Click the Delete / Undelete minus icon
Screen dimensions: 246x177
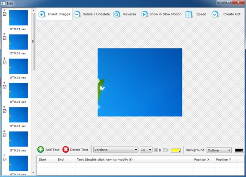(x=77, y=14)
